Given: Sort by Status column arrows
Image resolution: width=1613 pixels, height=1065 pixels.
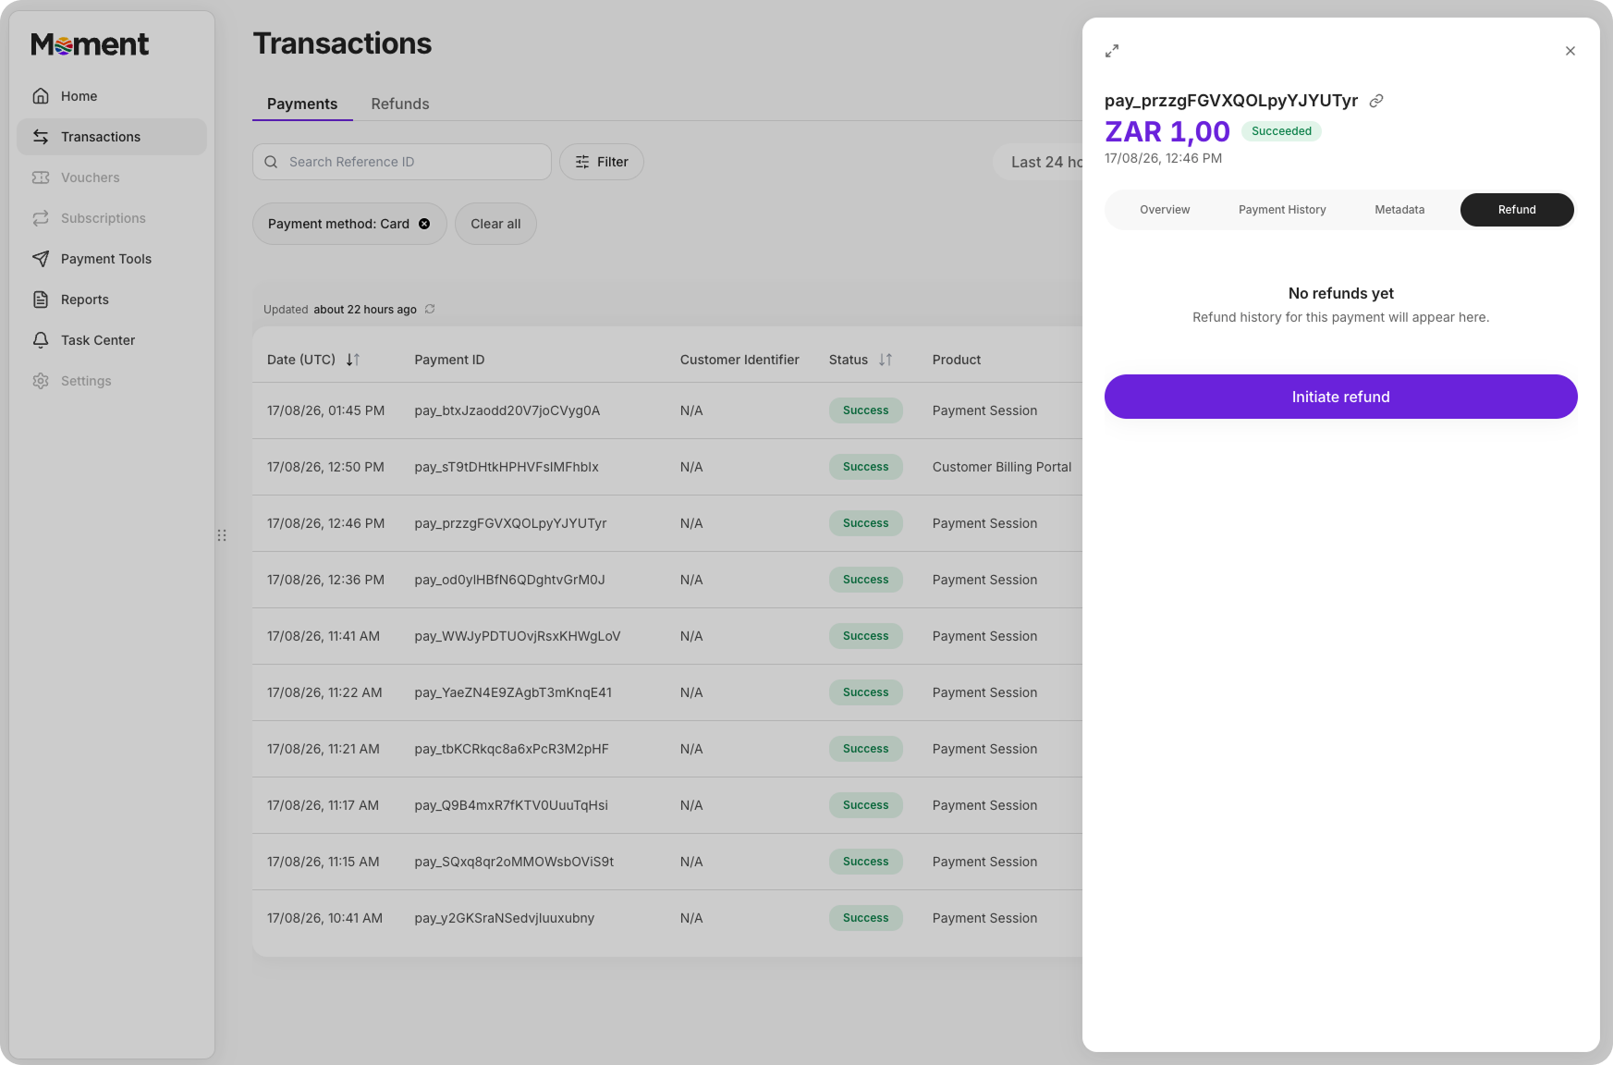Looking at the screenshot, I should [886, 360].
